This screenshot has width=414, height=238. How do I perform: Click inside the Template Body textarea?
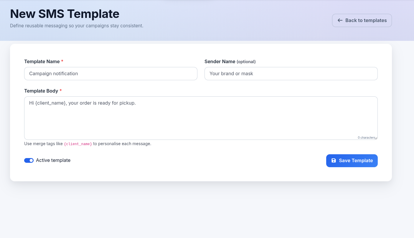click(x=201, y=118)
